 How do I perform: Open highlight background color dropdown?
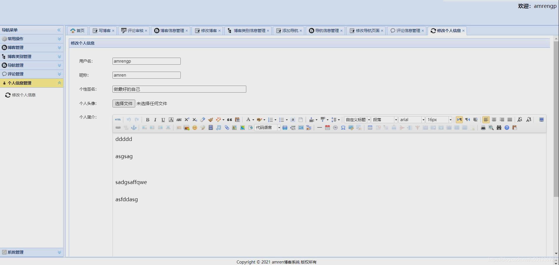264,120
